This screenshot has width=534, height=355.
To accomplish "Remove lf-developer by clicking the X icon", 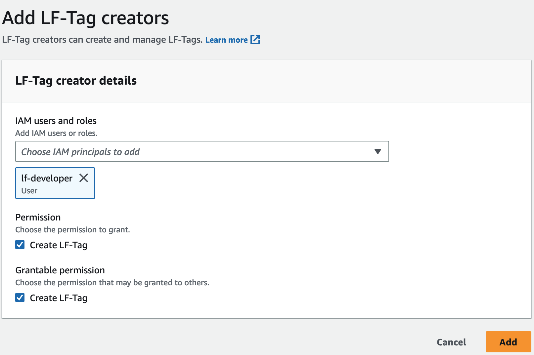I will (x=84, y=178).
